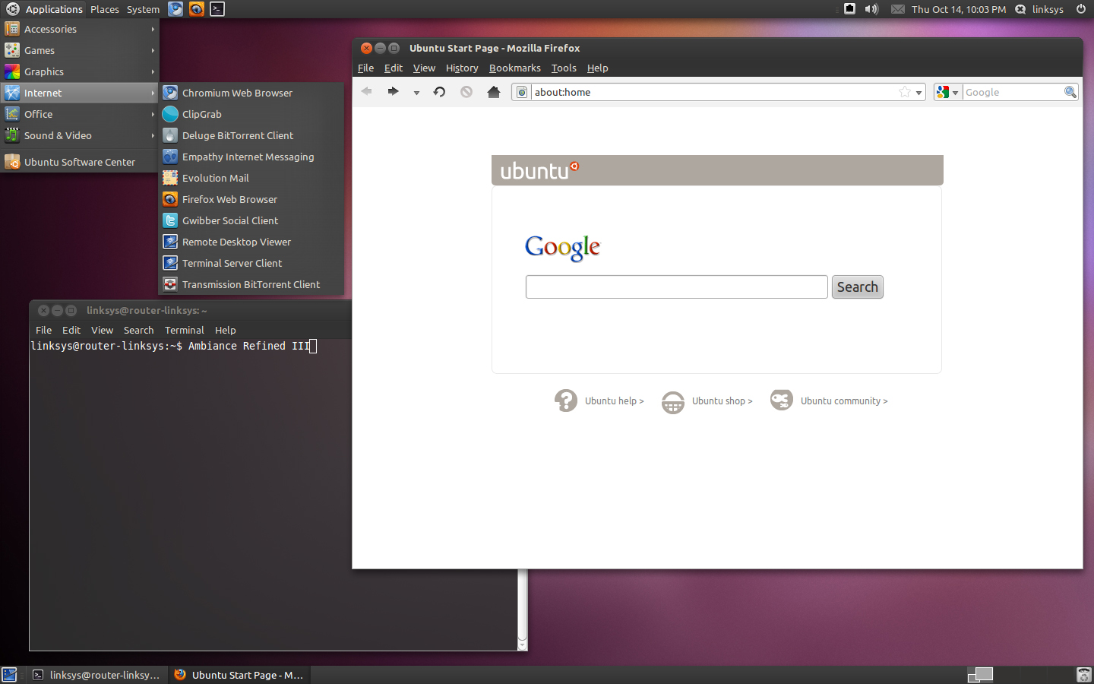Expand the Games submenu
1094x684 pixels.
click(x=79, y=50)
